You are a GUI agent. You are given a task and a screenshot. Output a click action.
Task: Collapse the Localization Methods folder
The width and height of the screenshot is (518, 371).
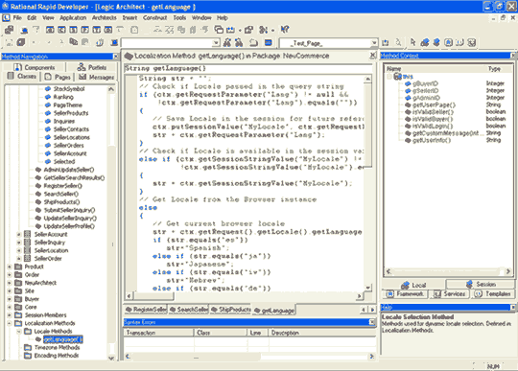point(10,323)
